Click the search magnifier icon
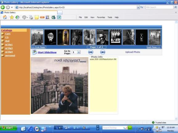 (x=176, y=7)
